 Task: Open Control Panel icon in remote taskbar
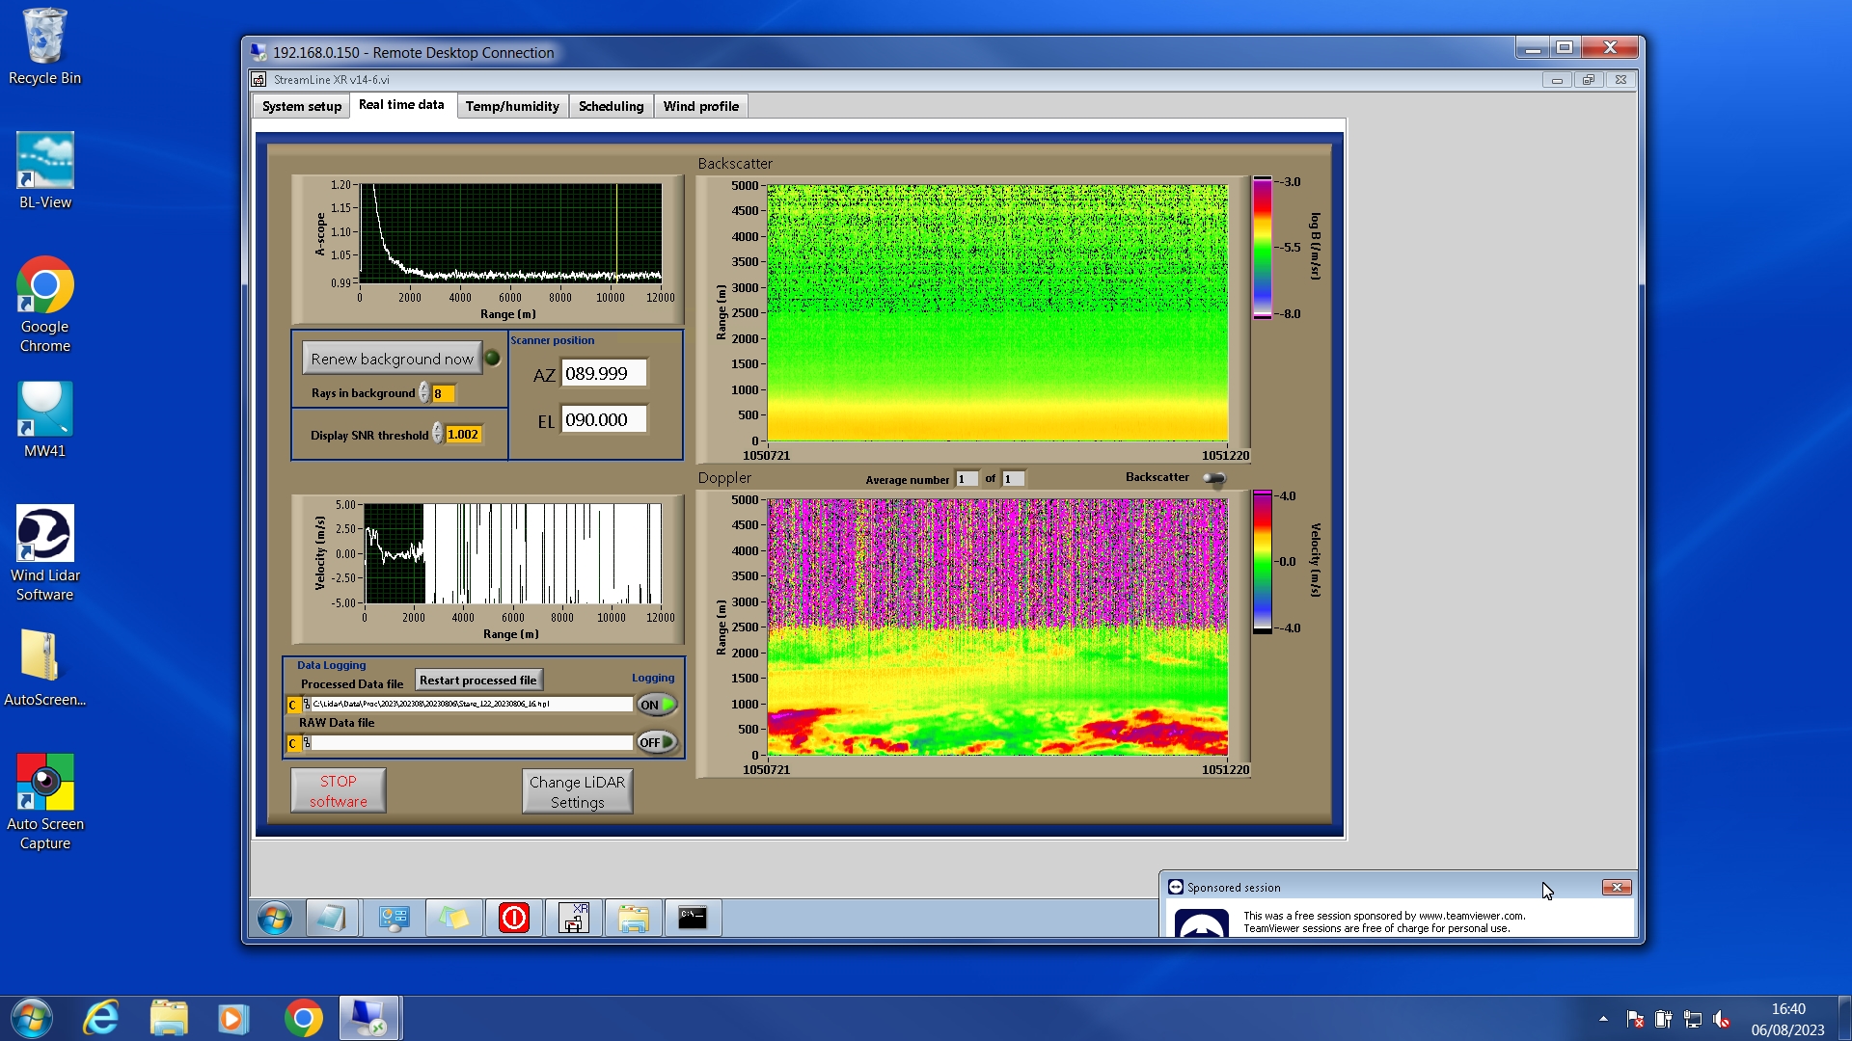(394, 918)
